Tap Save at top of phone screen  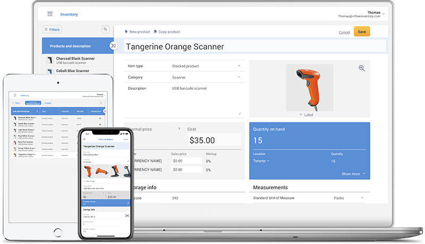[x=126, y=139]
